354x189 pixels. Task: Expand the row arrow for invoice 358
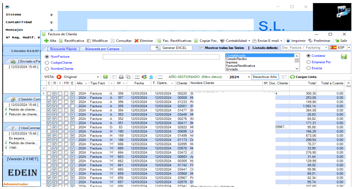point(43,93)
